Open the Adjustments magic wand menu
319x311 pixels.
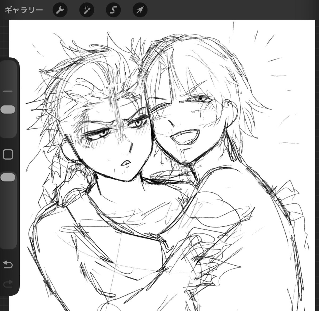pos(87,10)
